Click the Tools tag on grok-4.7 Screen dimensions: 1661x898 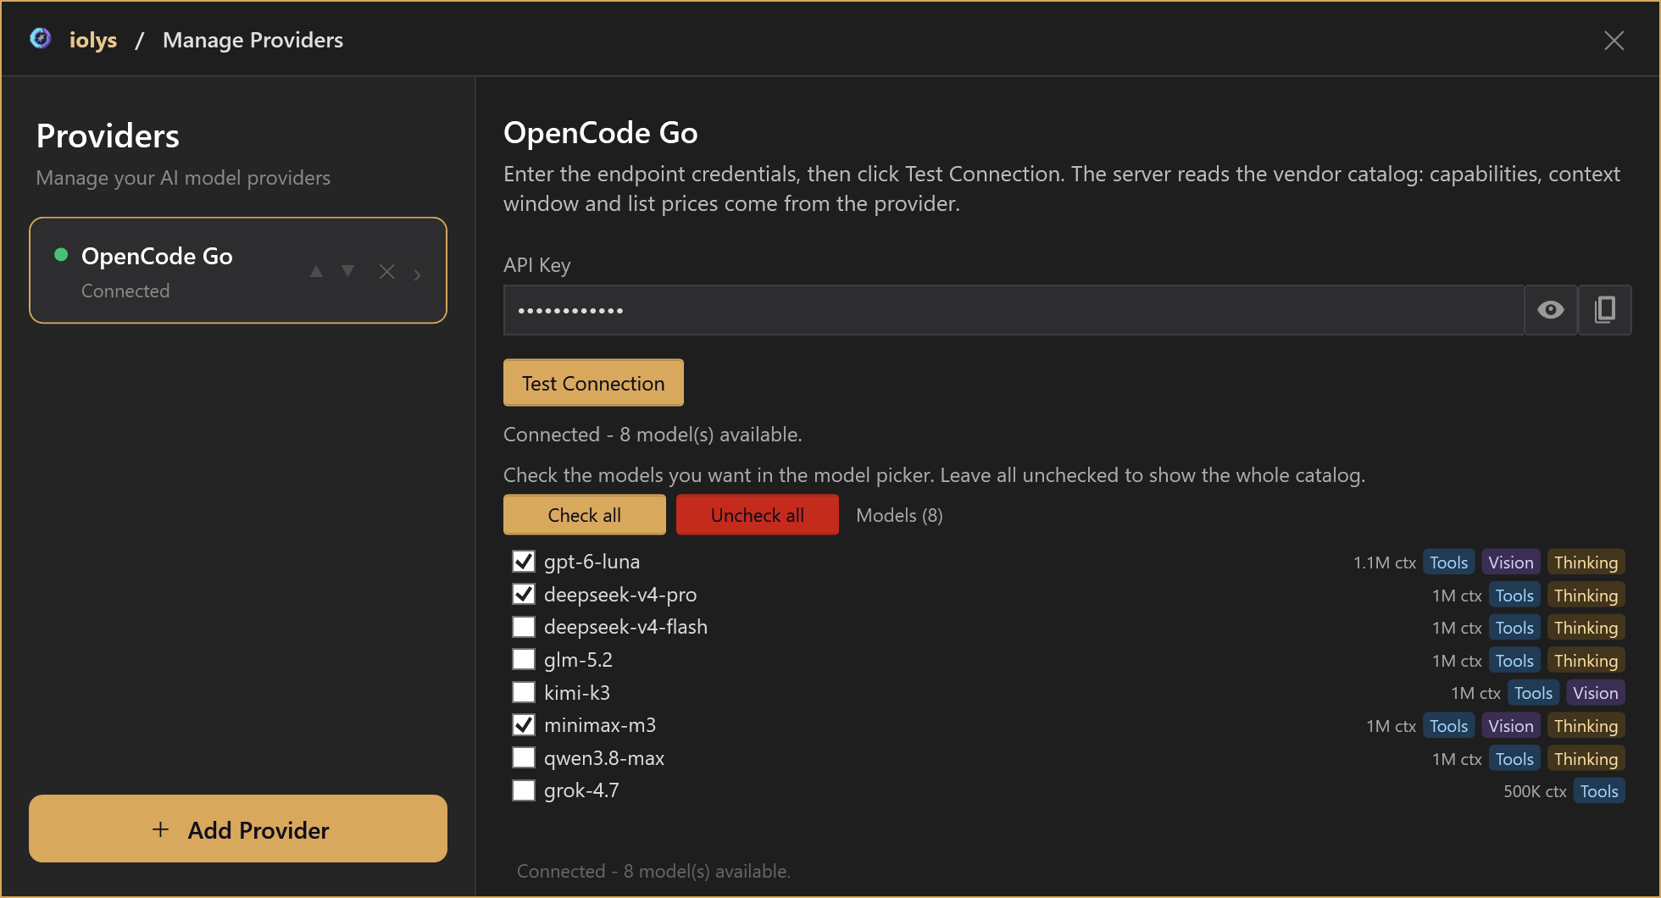pyautogui.click(x=1599, y=791)
